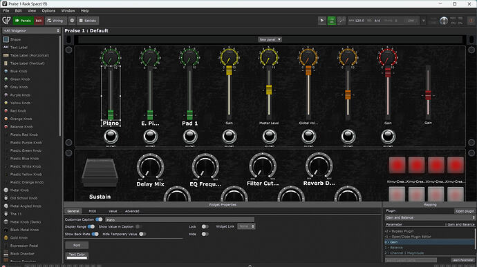Open the Help menu
477x267 pixels.
click(84, 10)
